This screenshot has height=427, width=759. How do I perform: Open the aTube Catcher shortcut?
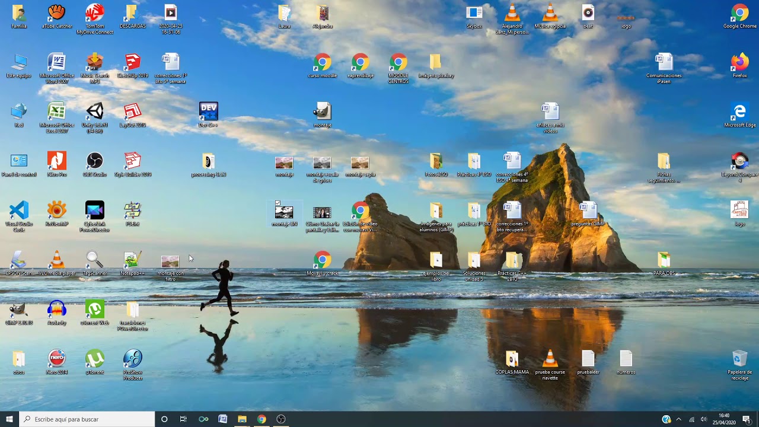57,17
